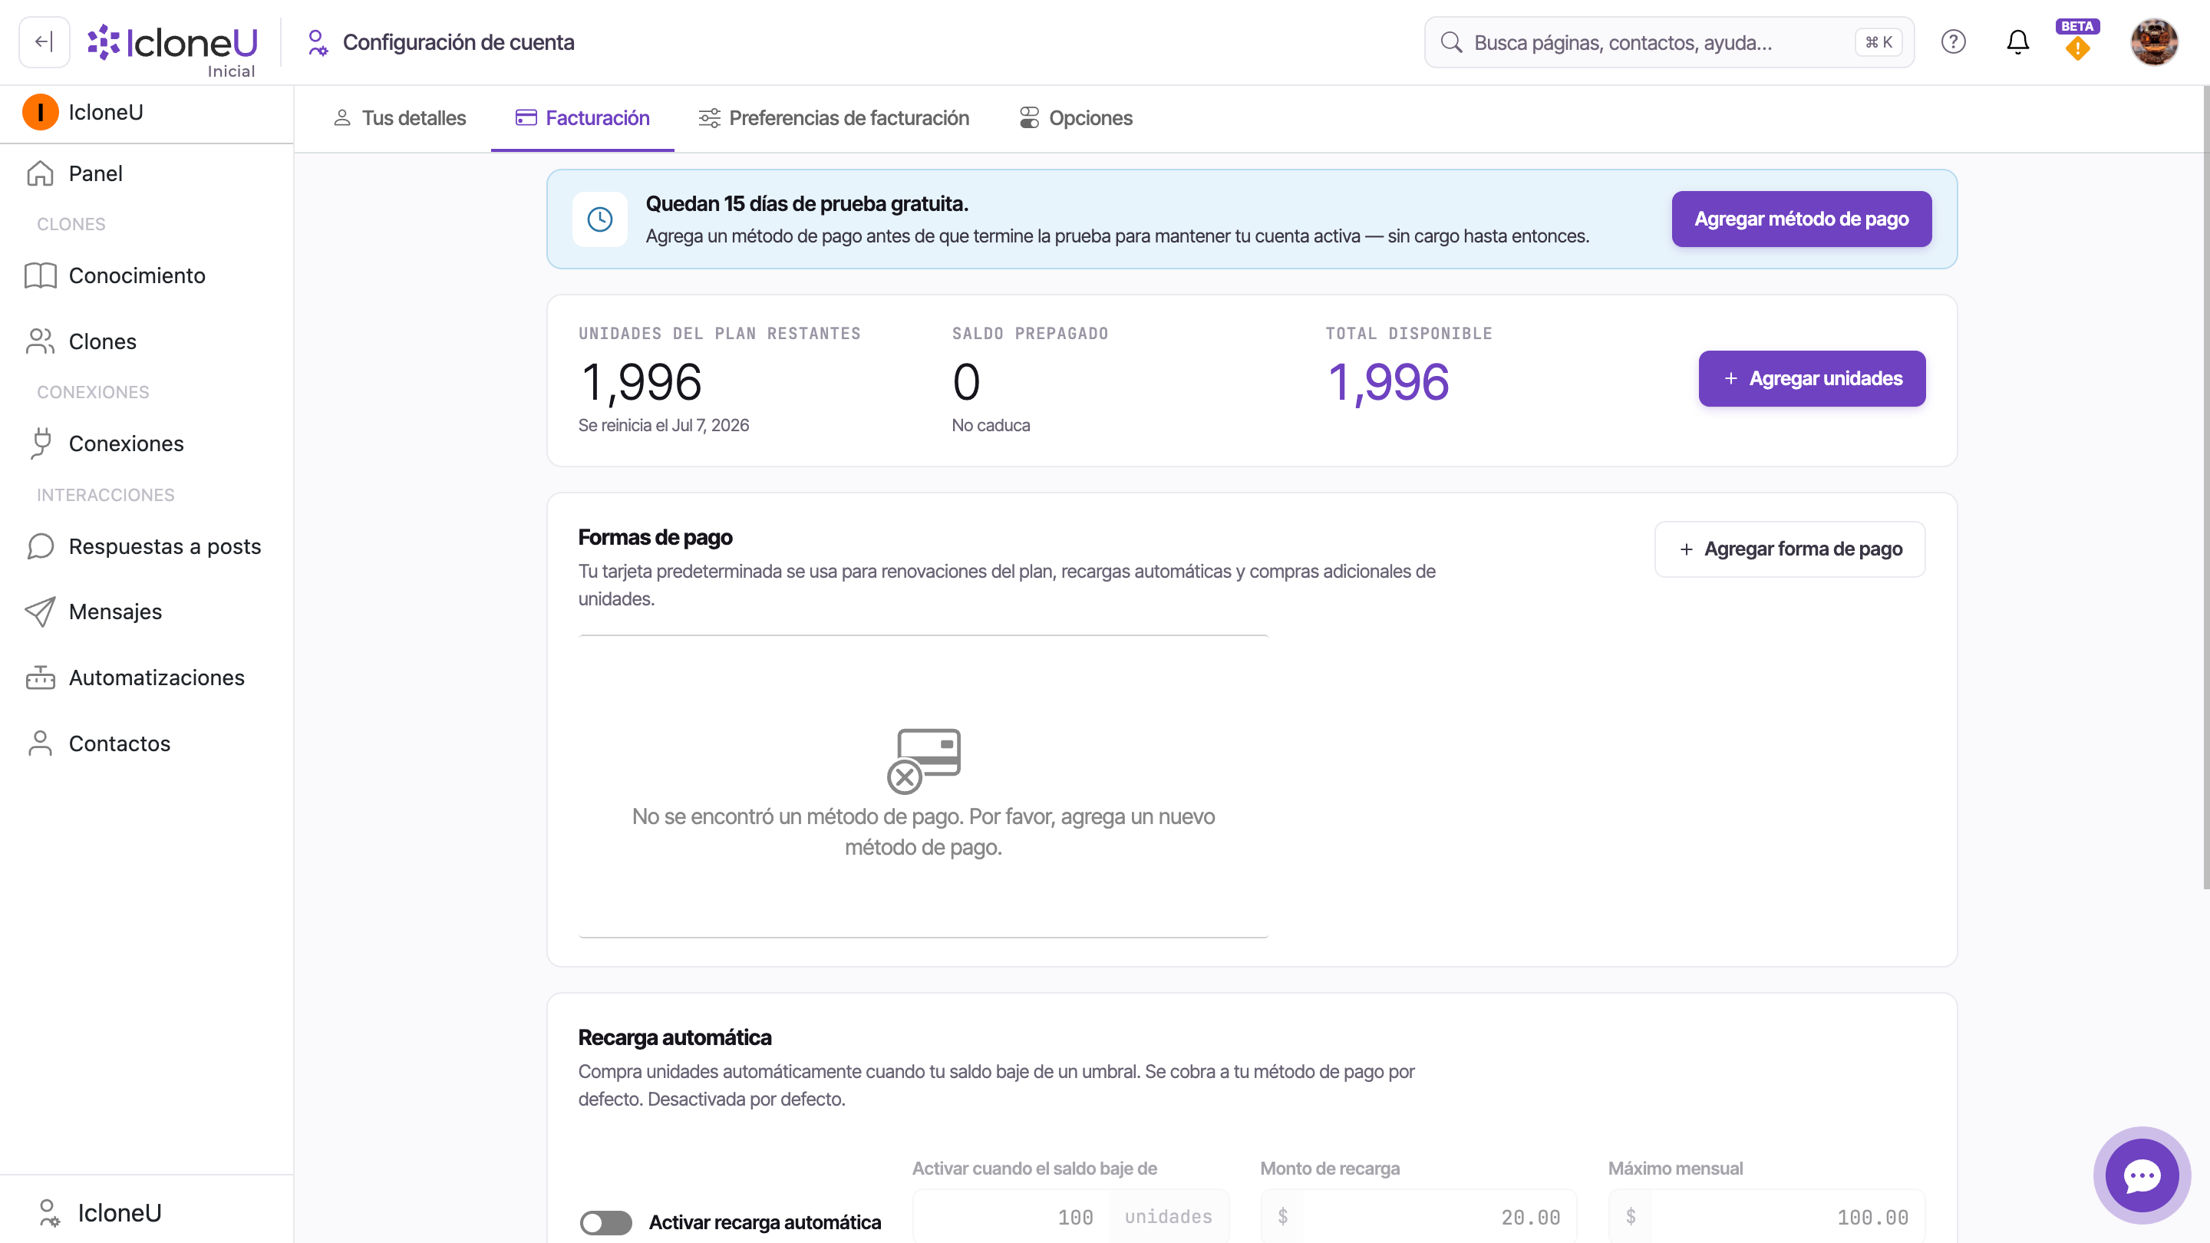Open the notifications bell

click(2018, 42)
